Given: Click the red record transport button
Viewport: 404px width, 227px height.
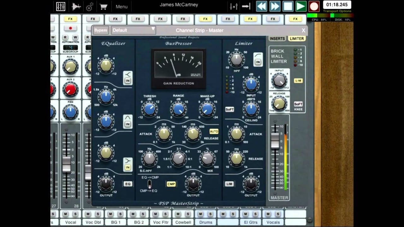Looking at the screenshot, I should click(314, 6).
